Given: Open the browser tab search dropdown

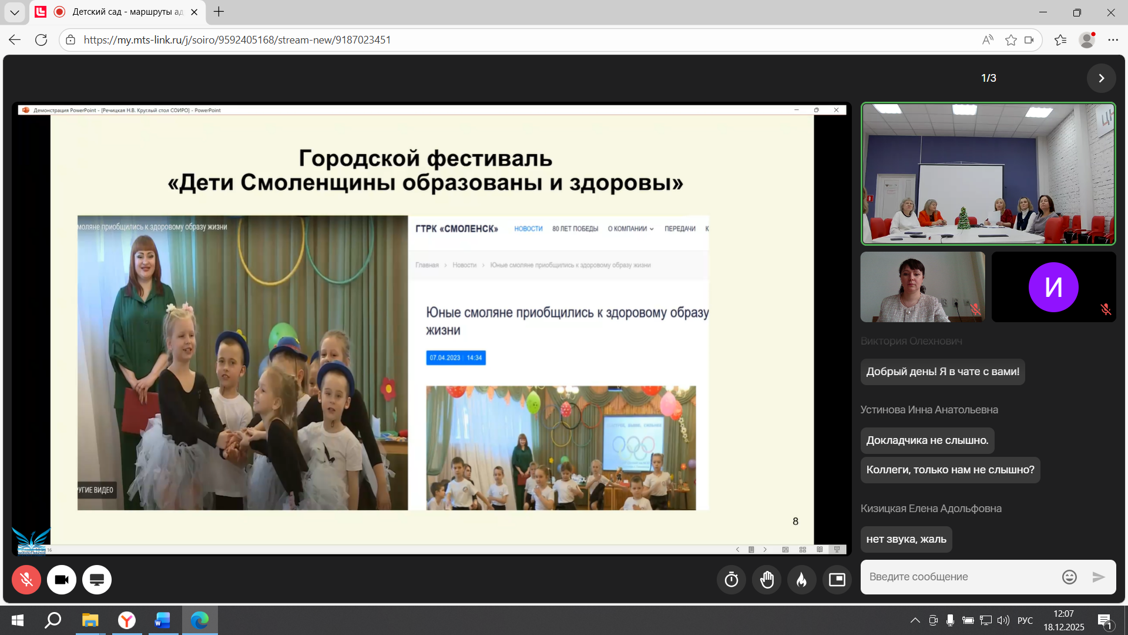Looking at the screenshot, I should [14, 12].
